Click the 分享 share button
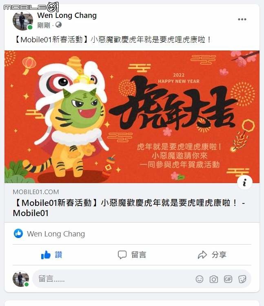Viewport: 264px width, 306px height. coord(212,255)
